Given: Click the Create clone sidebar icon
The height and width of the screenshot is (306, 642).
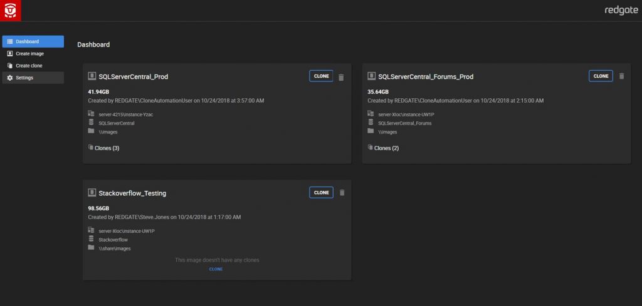Looking at the screenshot, I should pos(10,65).
